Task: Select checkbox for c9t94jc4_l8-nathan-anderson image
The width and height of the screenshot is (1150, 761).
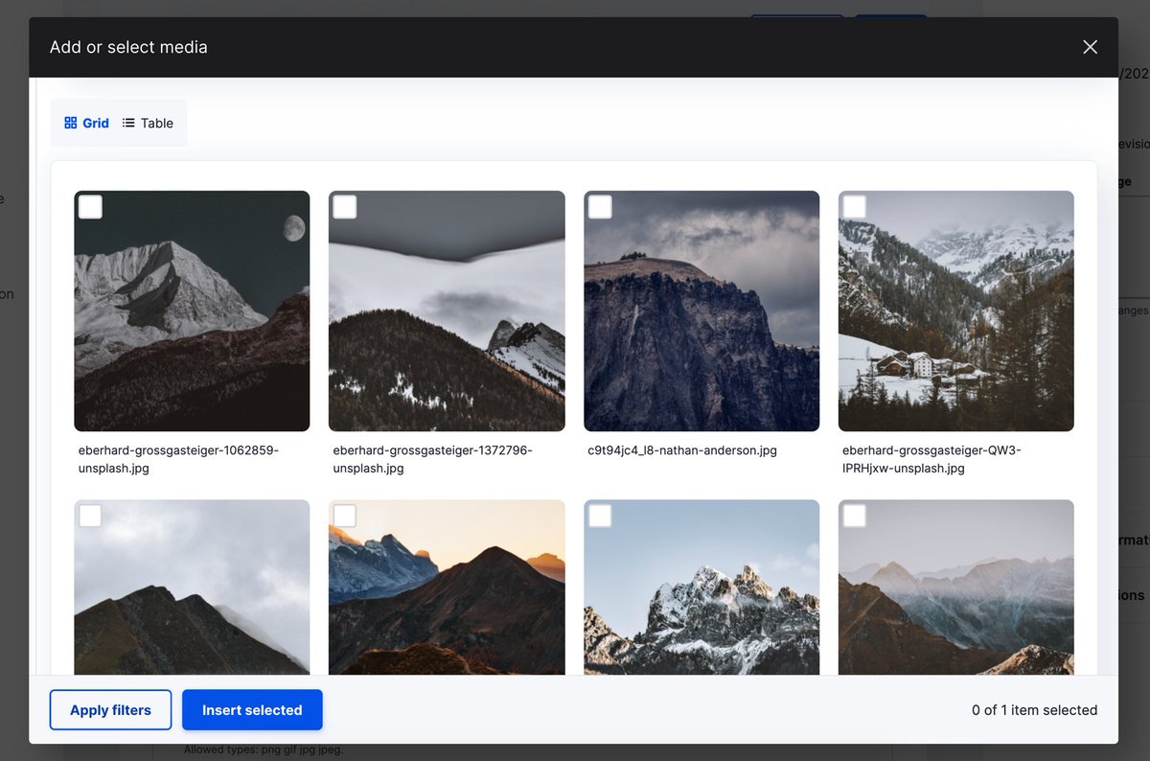Action: coord(600,207)
